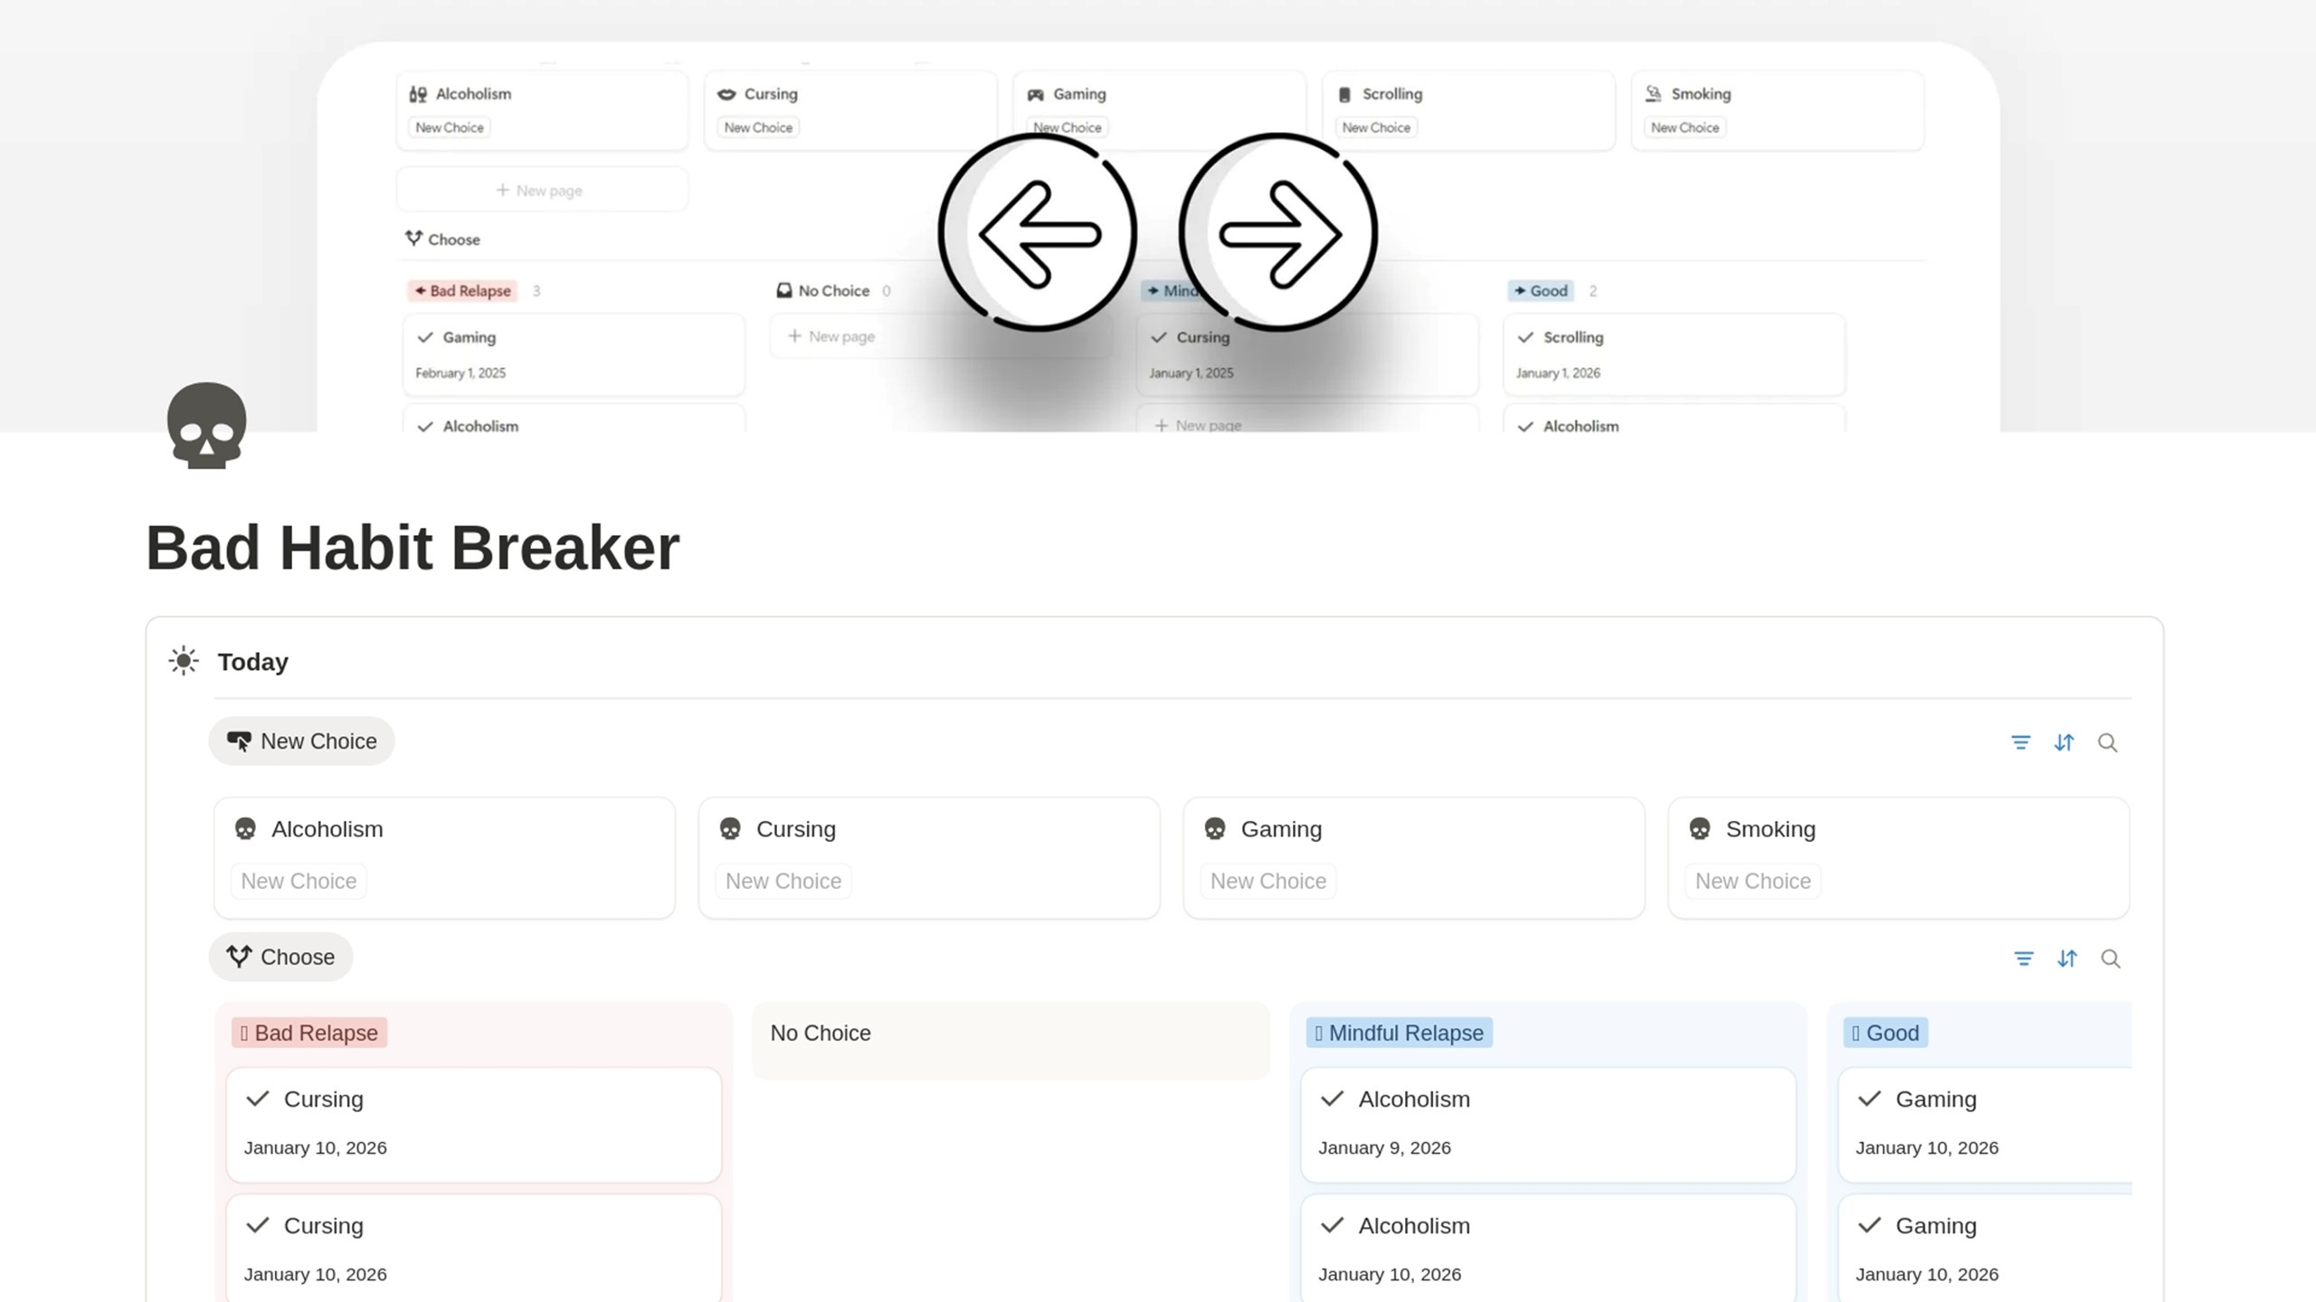
Task: Select the Choose view tab
Action: tap(280, 957)
